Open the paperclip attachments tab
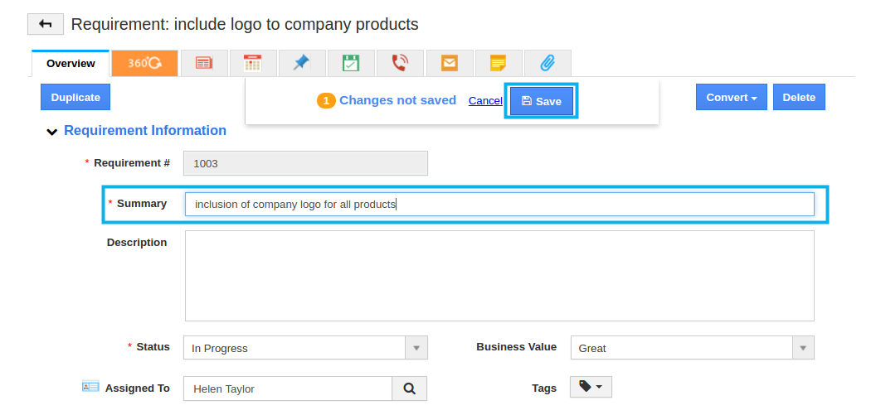The image size is (876, 415). [x=547, y=63]
